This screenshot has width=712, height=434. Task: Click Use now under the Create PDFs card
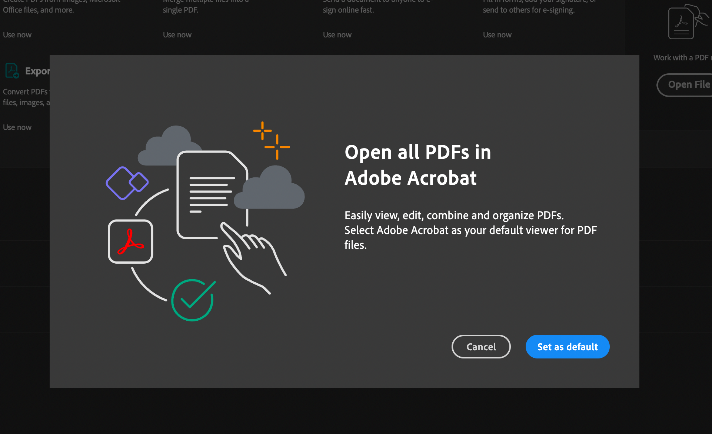pyautogui.click(x=17, y=34)
